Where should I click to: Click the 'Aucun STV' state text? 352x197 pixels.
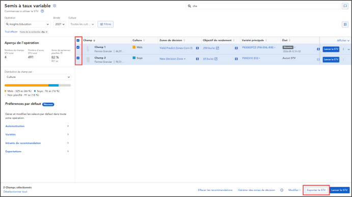point(289,58)
